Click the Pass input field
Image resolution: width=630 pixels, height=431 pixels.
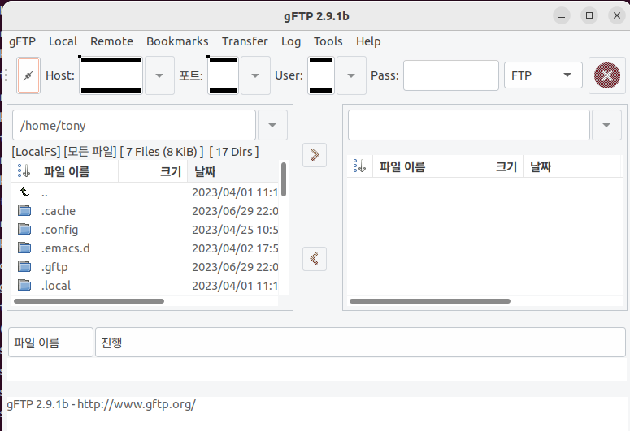[x=450, y=75]
